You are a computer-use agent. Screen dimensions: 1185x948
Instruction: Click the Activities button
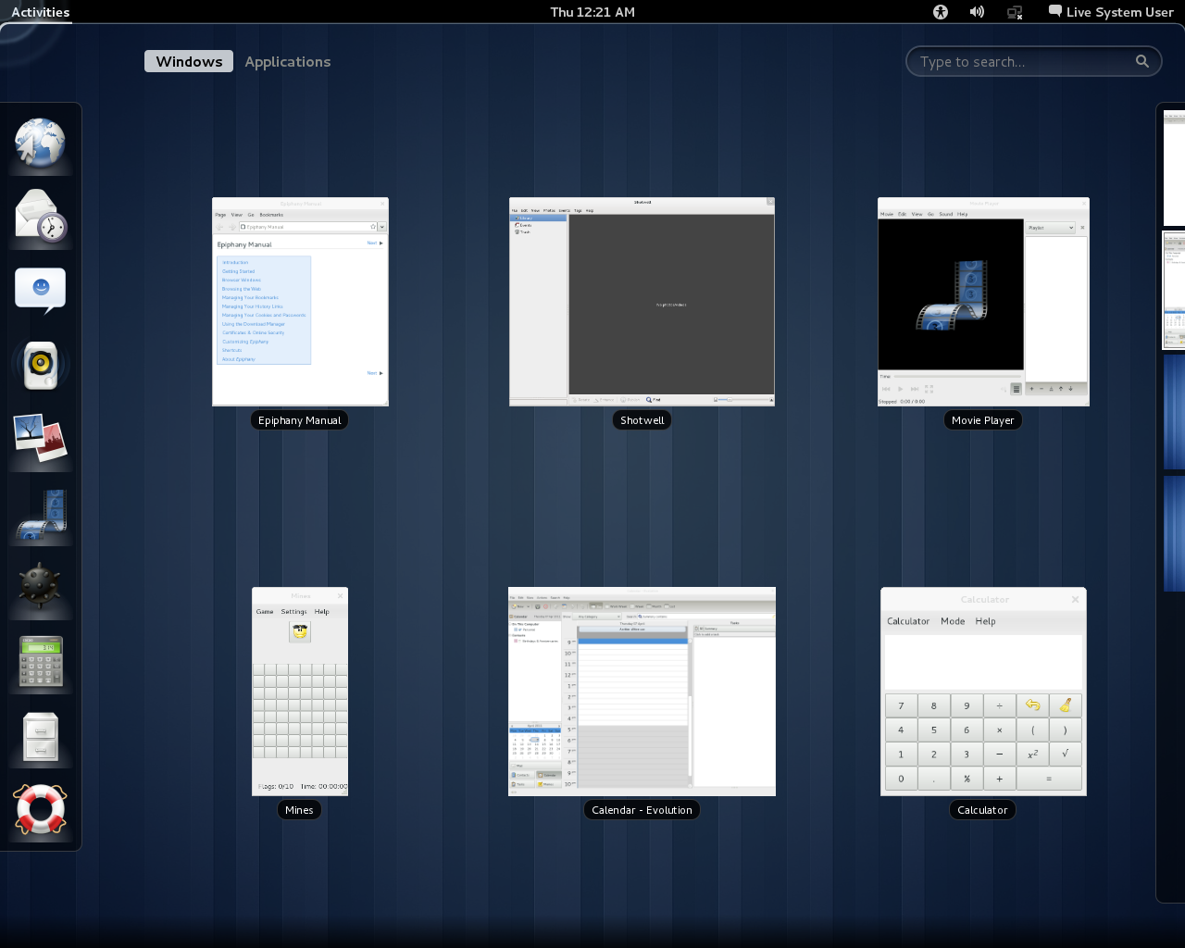[x=41, y=12]
